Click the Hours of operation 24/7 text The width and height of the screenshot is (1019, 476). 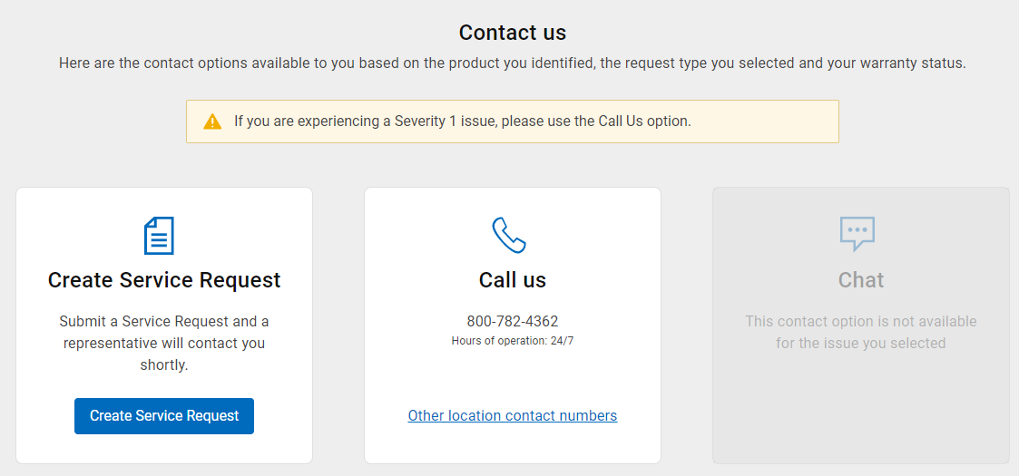pos(513,341)
